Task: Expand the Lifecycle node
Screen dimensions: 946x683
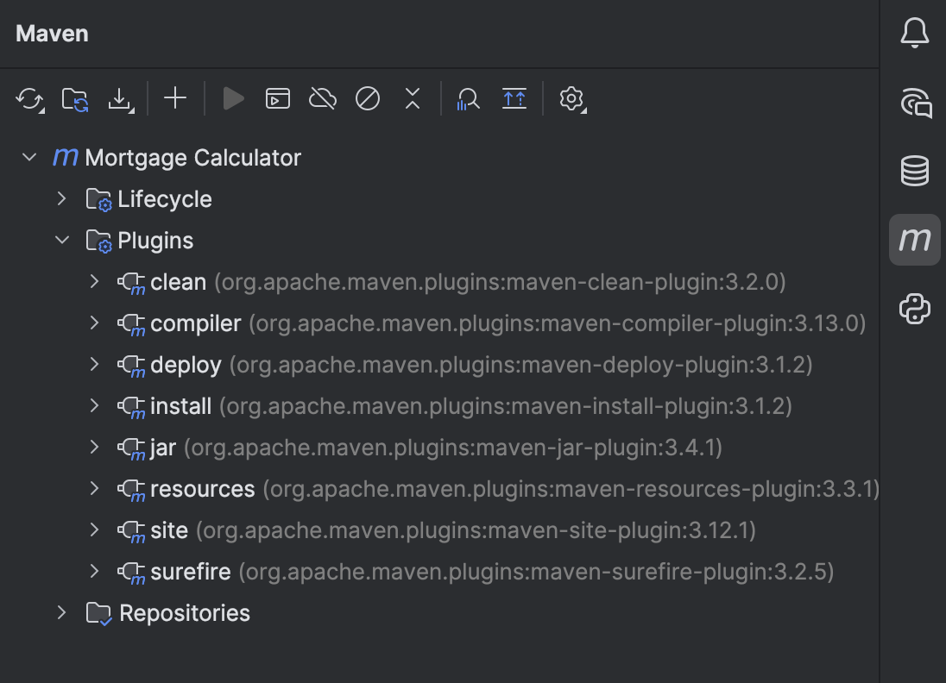Action: tap(61, 198)
